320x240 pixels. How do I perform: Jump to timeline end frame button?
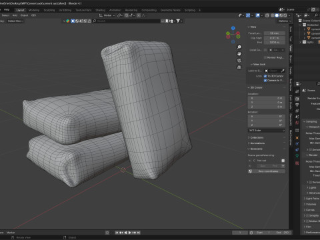click(139, 233)
